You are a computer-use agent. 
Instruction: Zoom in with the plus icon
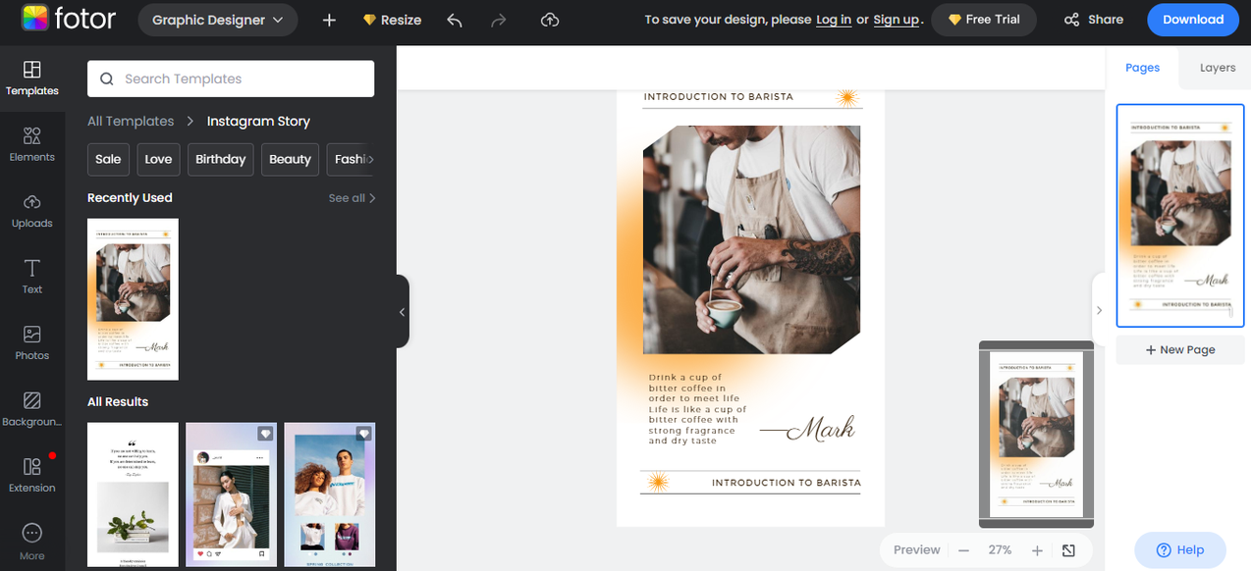[1037, 550]
